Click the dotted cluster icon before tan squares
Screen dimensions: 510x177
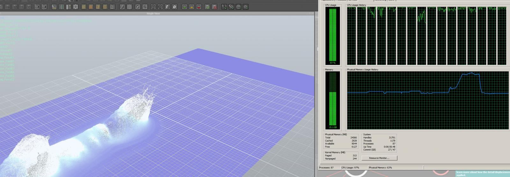pos(76,7)
